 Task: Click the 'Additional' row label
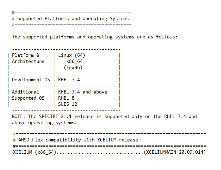point(26,92)
